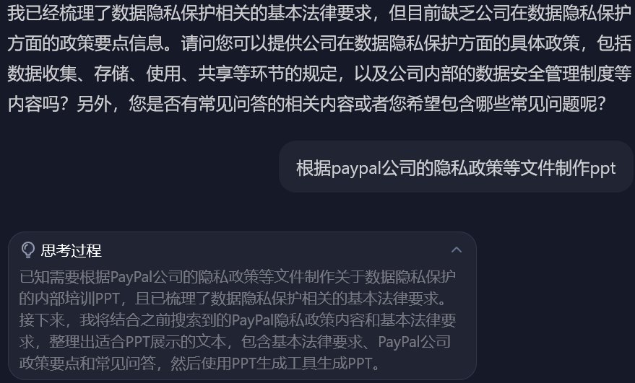
Task: Click the phrase 数据安全管理制度 in the reply
Action: pos(544,73)
